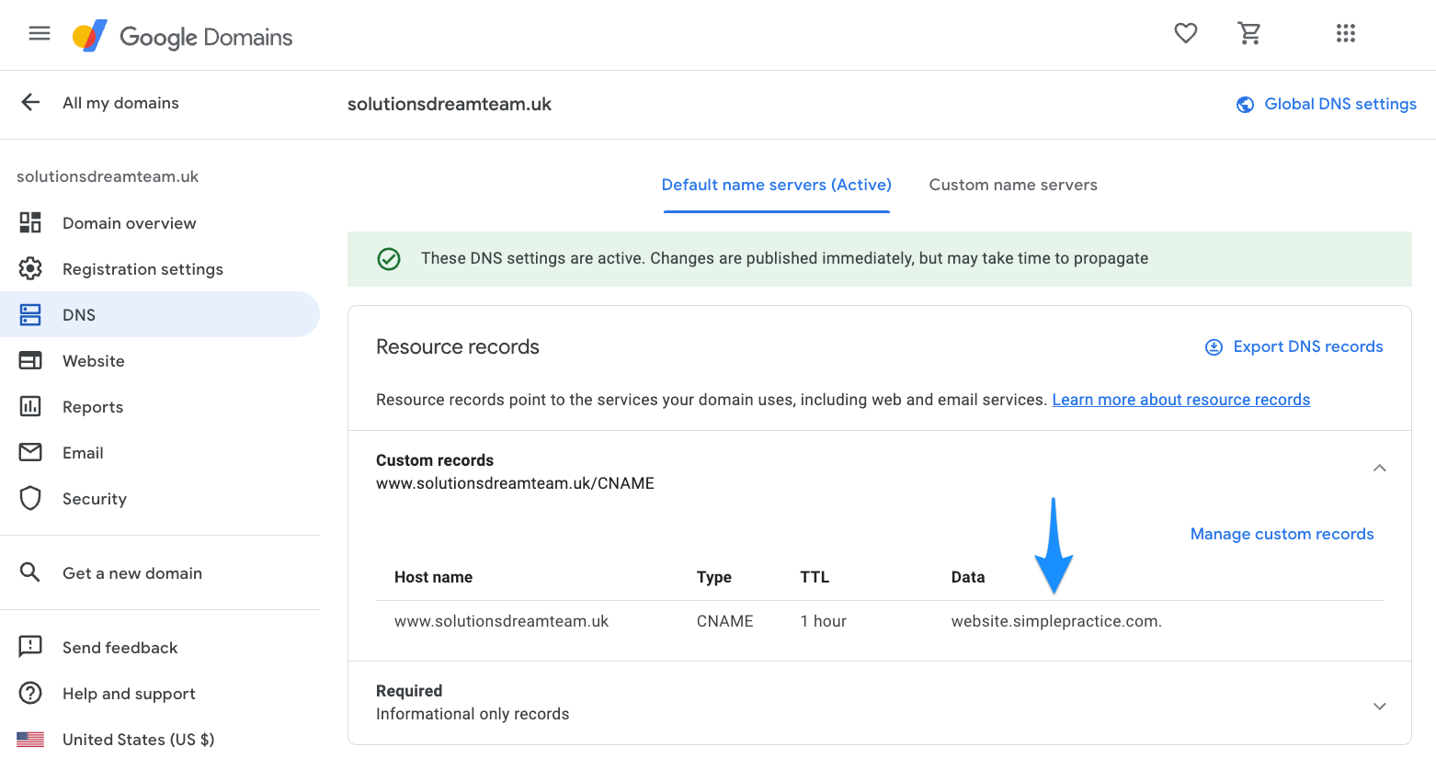Change United States (US $) region
This screenshot has width=1436, height=758.
pos(138,740)
